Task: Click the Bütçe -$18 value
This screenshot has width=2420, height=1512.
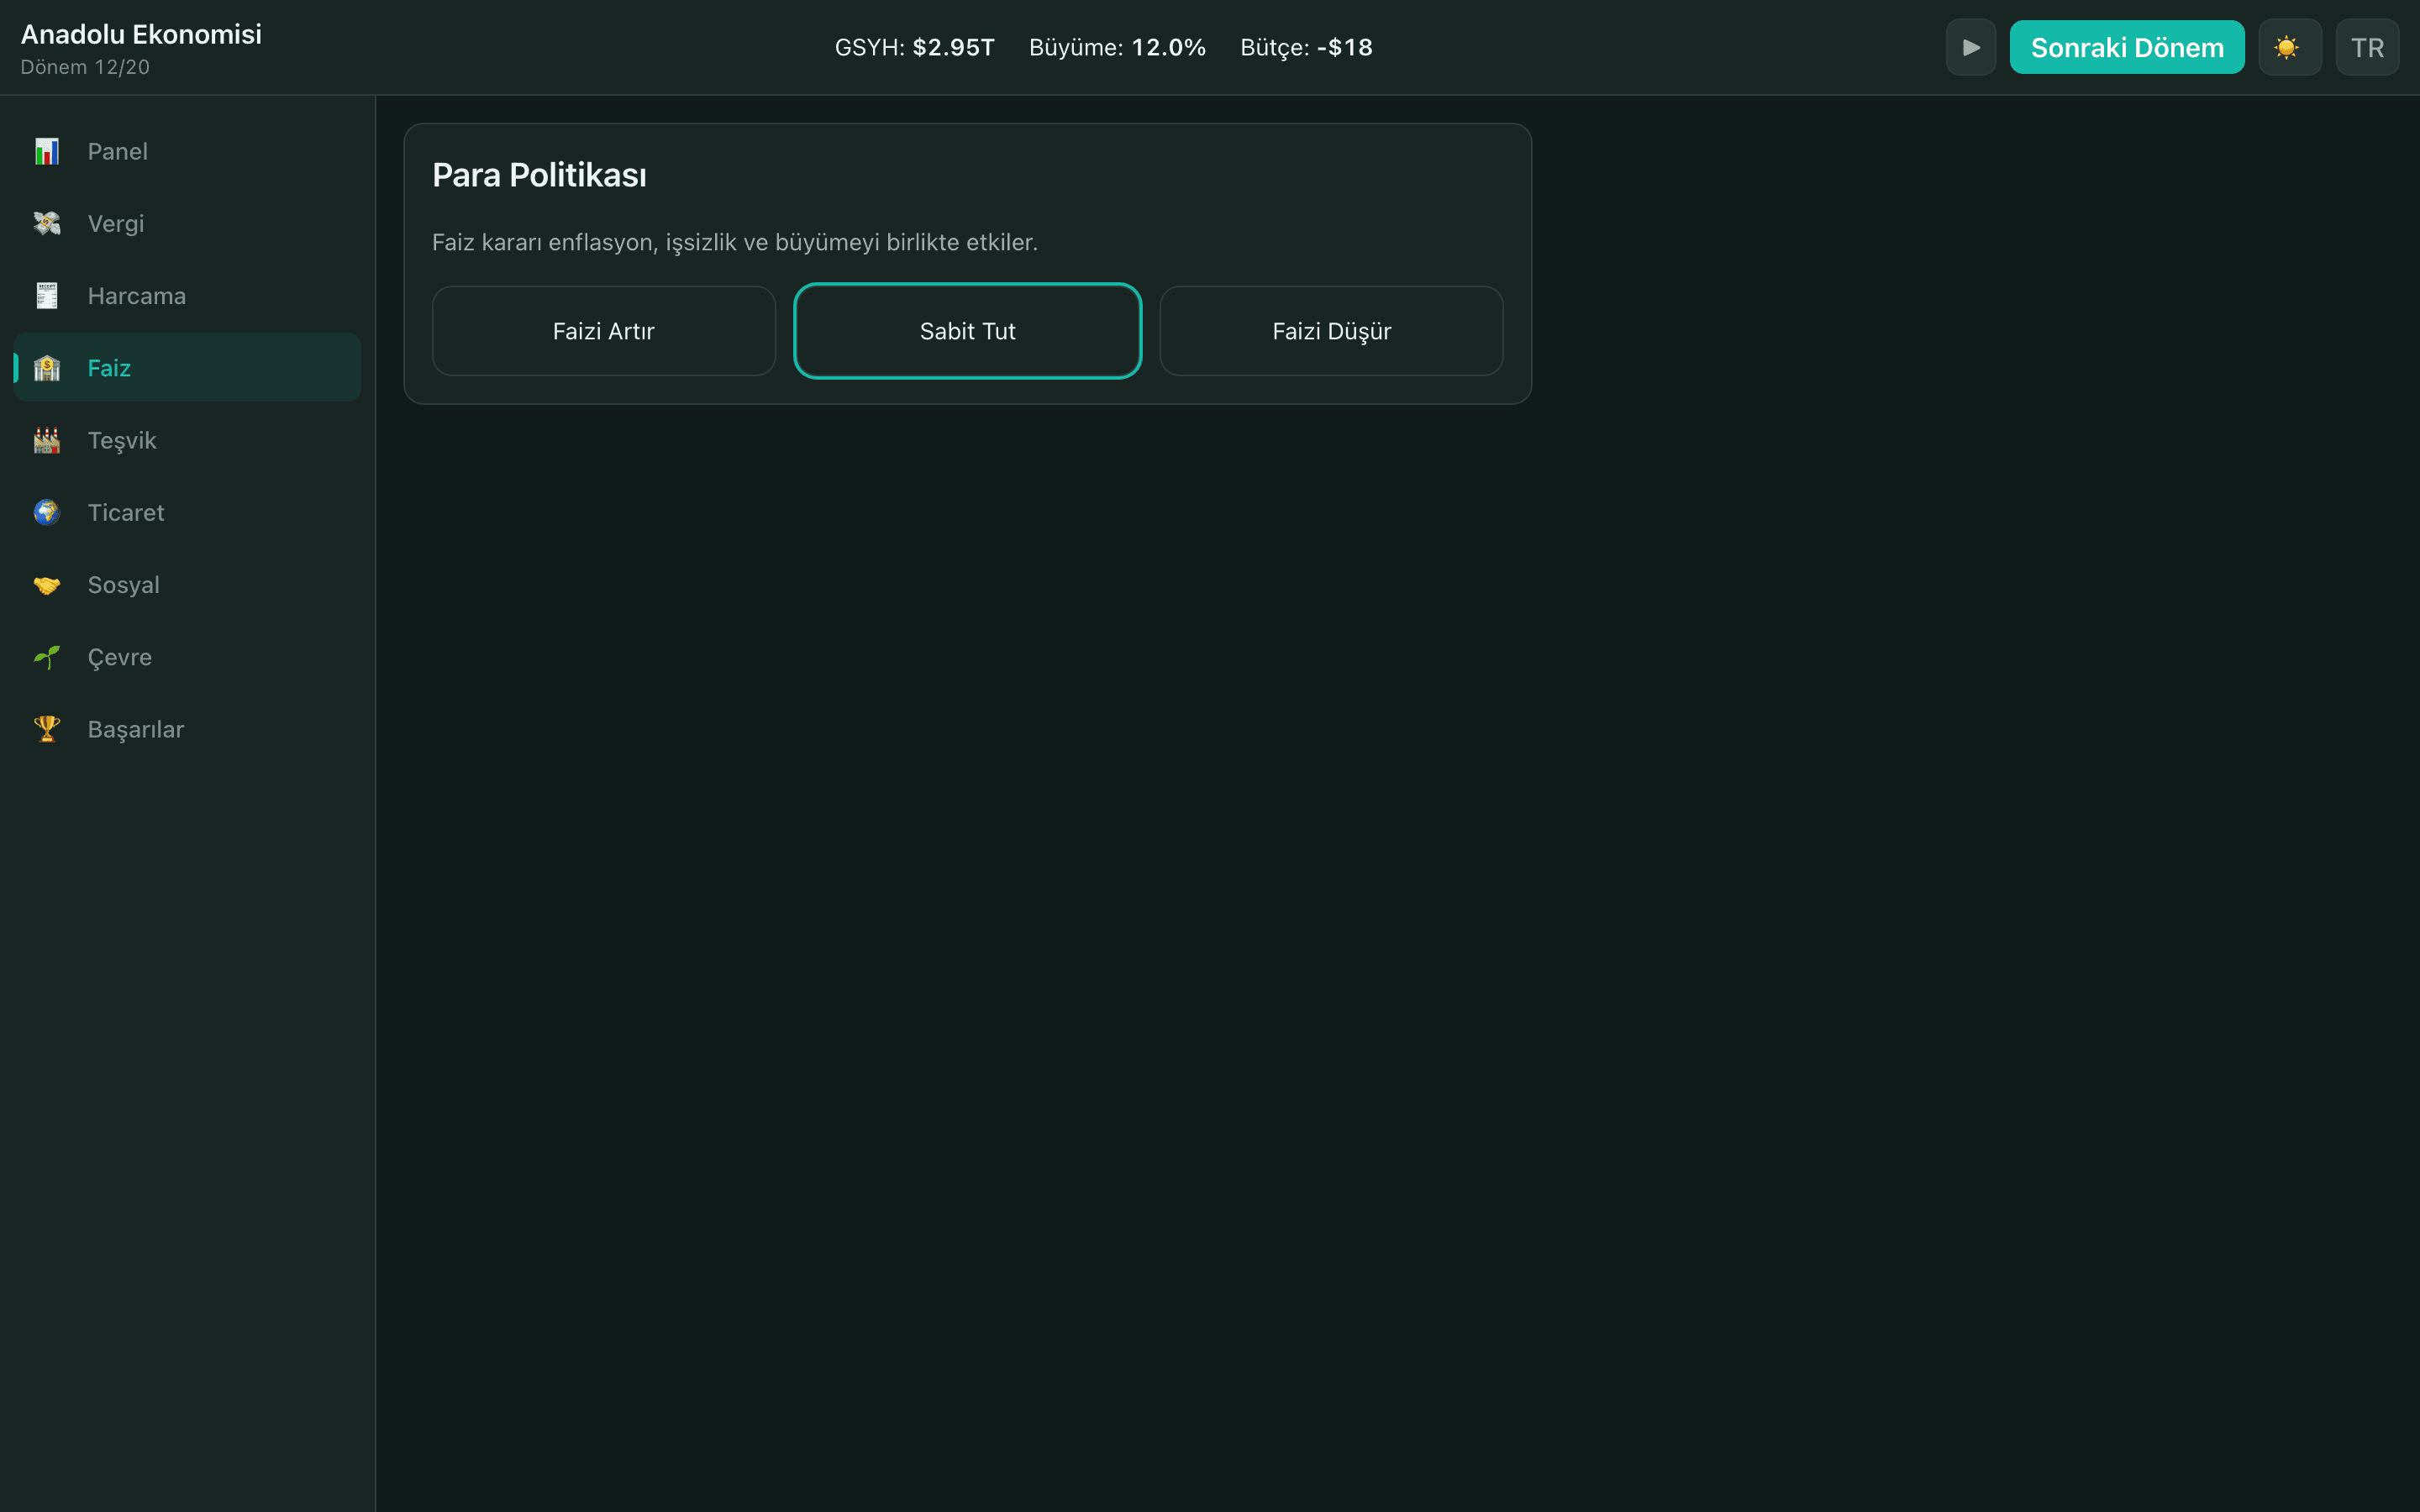Action: click(x=1306, y=47)
